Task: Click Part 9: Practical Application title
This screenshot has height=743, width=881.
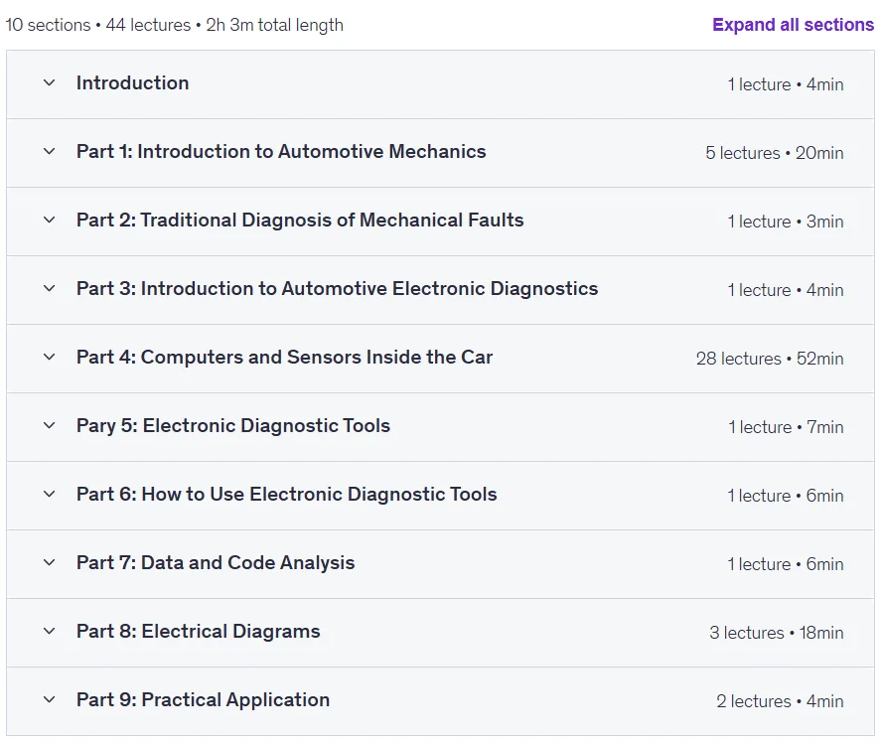Action: (203, 700)
